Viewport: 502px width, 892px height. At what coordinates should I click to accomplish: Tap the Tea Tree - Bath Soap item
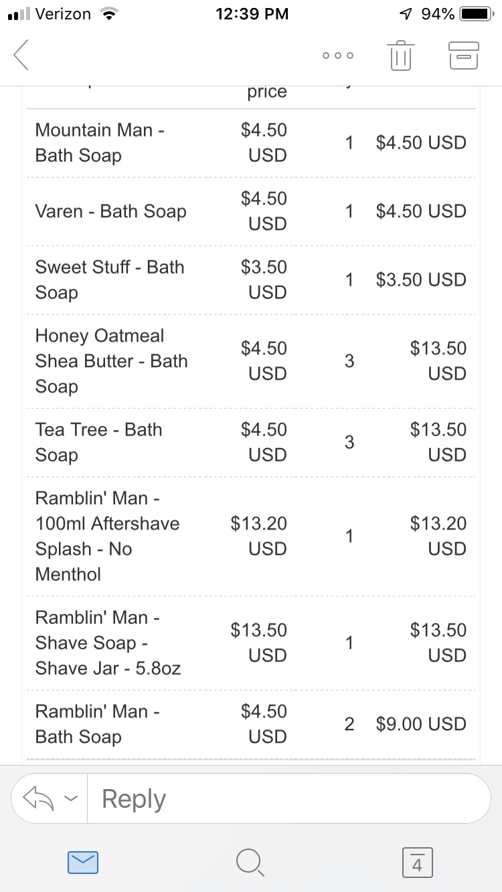tap(99, 442)
